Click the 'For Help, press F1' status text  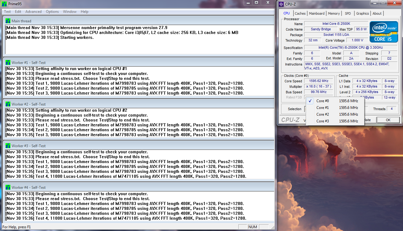17,227
